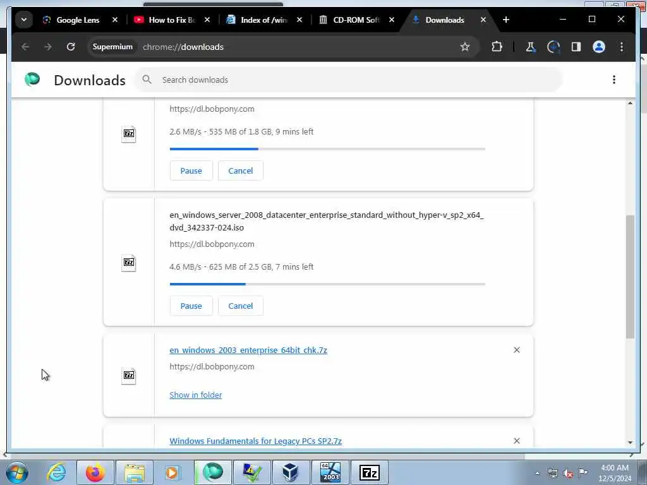
Task: Open Firefox from the taskbar
Action: [x=95, y=472]
